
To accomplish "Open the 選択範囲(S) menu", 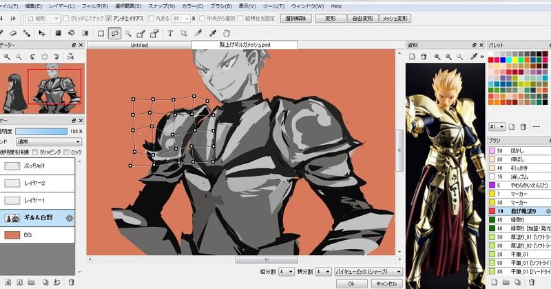I will 128,6.
